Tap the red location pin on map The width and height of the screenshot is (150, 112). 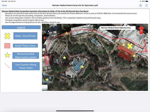[44, 38]
